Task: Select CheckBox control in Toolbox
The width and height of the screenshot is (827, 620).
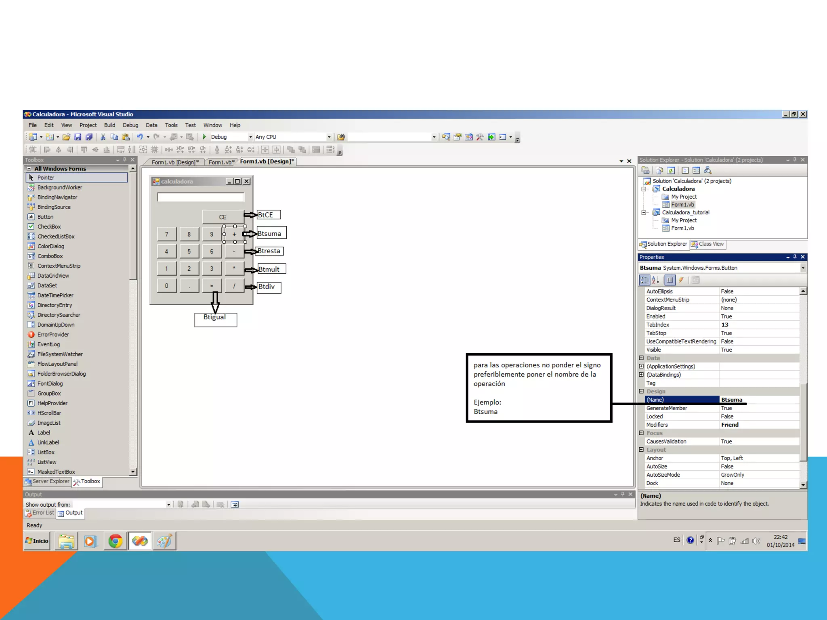Action: 49,226
